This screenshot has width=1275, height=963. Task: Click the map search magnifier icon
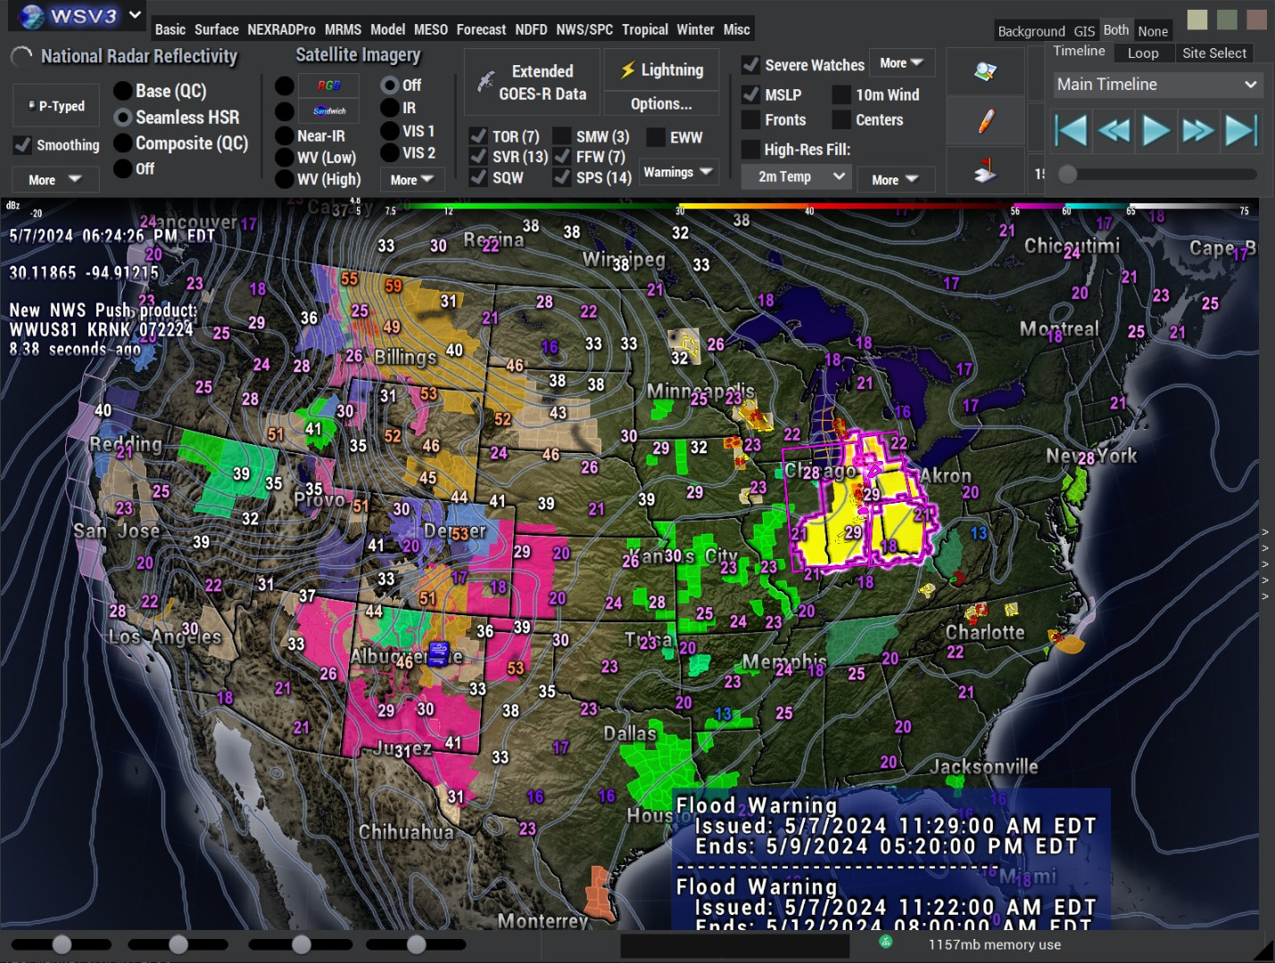(x=985, y=72)
